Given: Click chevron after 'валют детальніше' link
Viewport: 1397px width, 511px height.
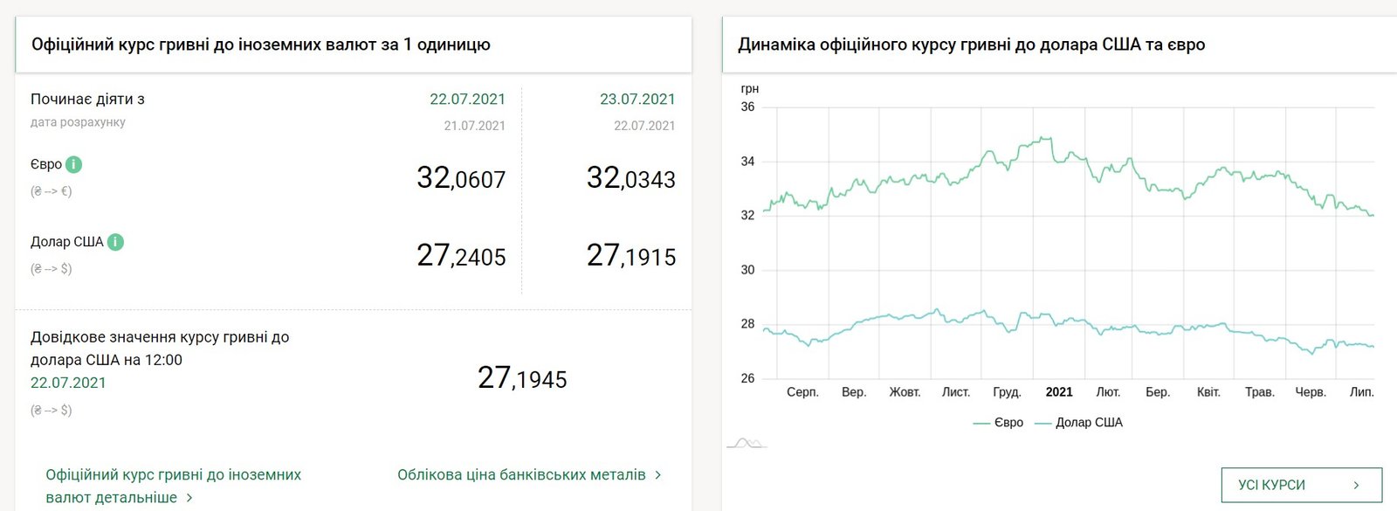Looking at the screenshot, I should [x=189, y=498].
